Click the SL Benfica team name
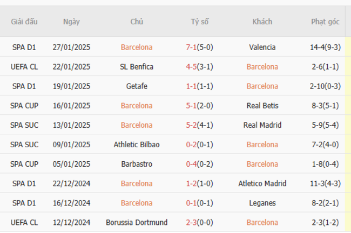The width and height of the screenshot is (351, 233). tap(137, 67)
